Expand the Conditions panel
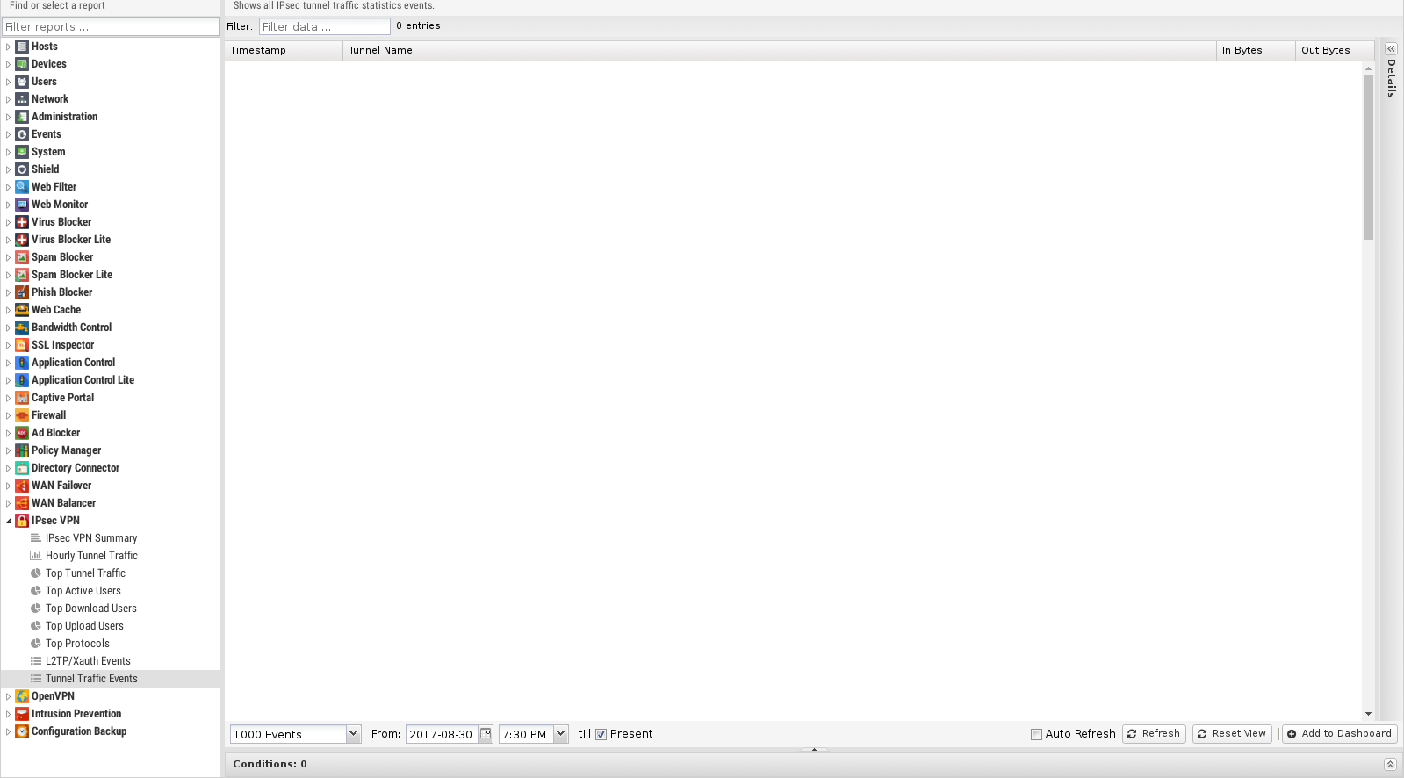 (x=1390, y=764)
